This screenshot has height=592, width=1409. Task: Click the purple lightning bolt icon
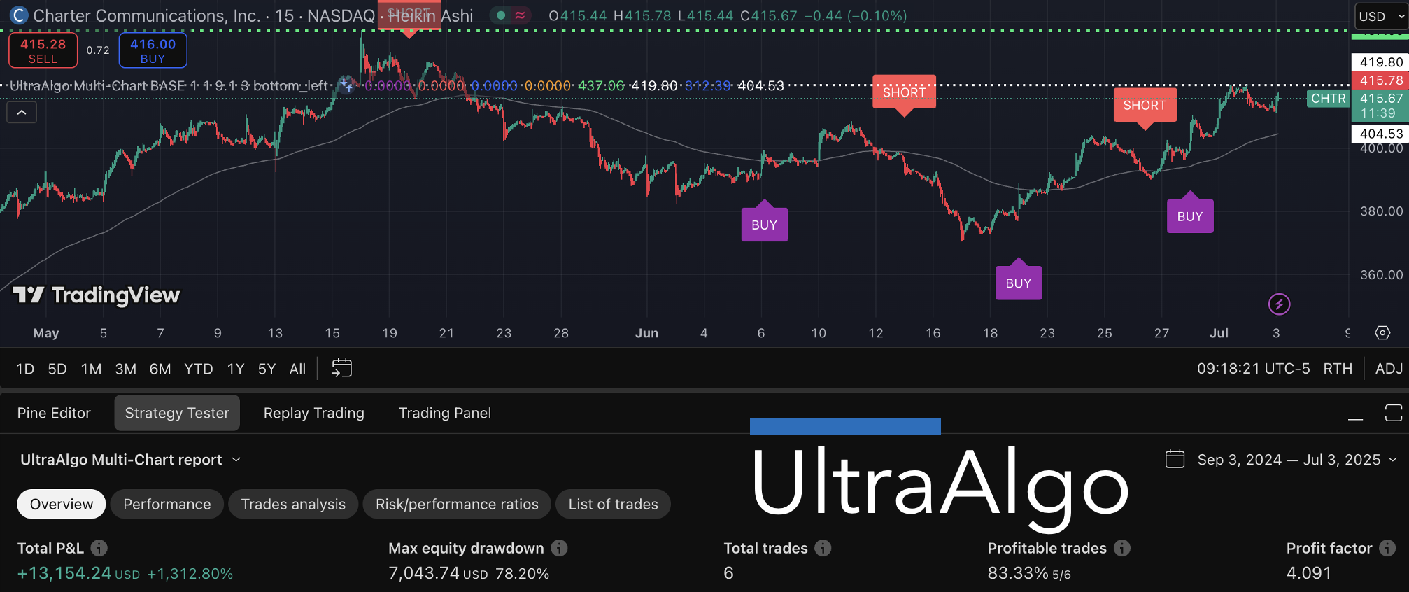[x=1279, y=304]
